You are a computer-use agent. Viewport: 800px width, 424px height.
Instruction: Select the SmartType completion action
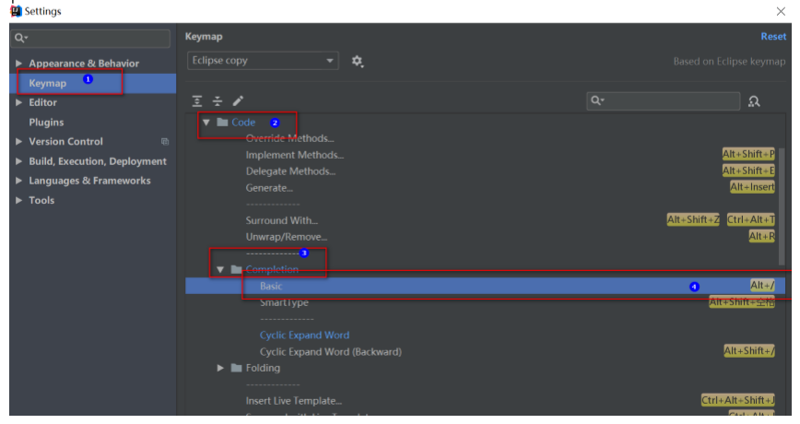284,302
